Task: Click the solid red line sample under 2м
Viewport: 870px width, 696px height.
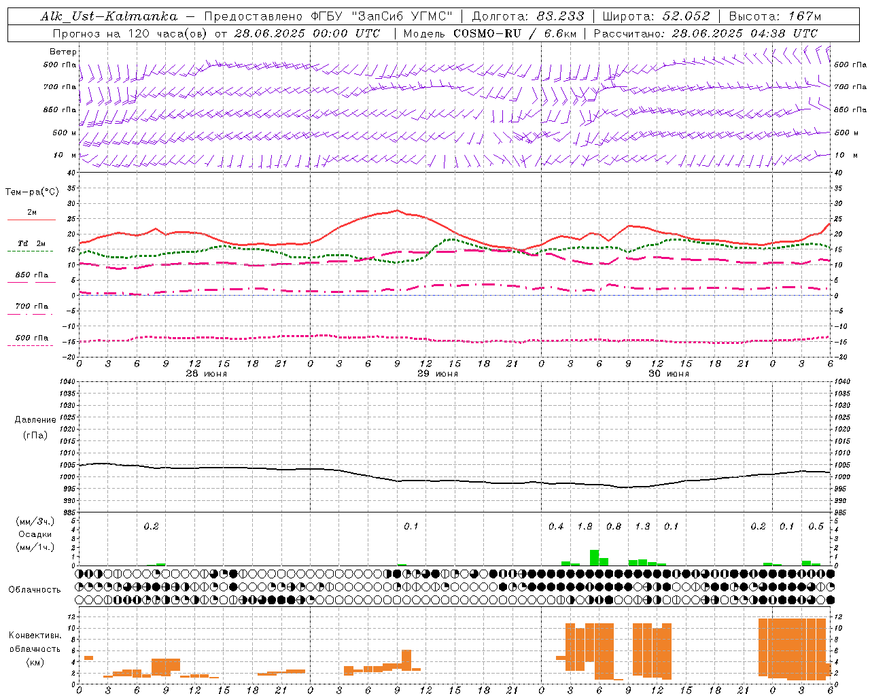Action: tap(31, 220)
